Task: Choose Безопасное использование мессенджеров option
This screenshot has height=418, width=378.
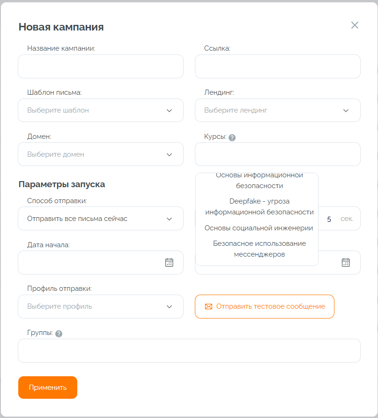Action: (259, 249)
